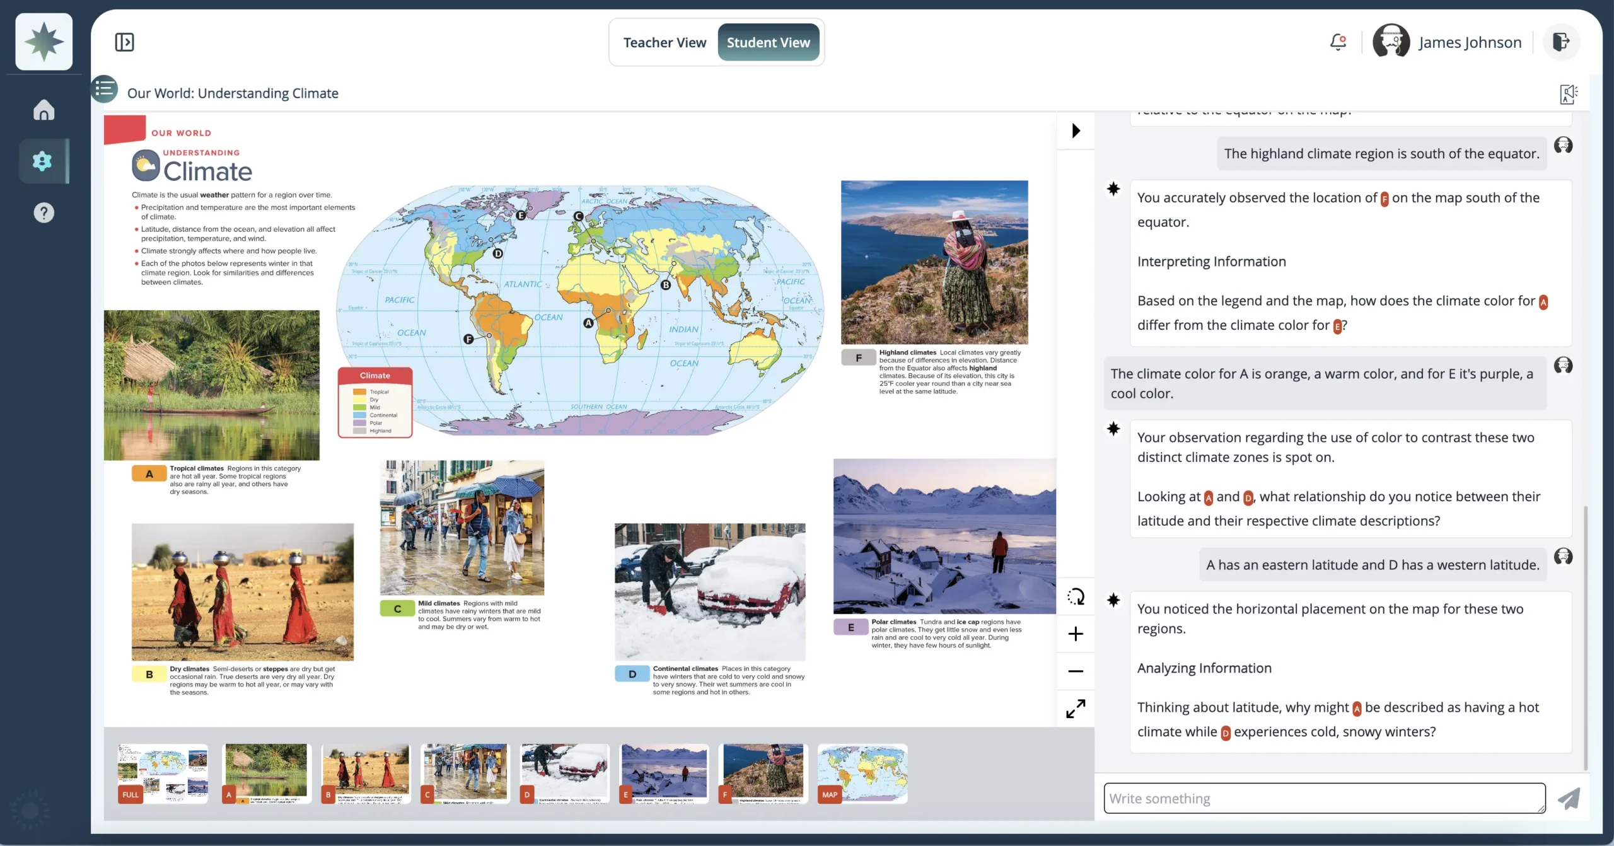The image size is (1614, 846).
Task: Open the gear settings sidebar item
Action: coord(43,161)
